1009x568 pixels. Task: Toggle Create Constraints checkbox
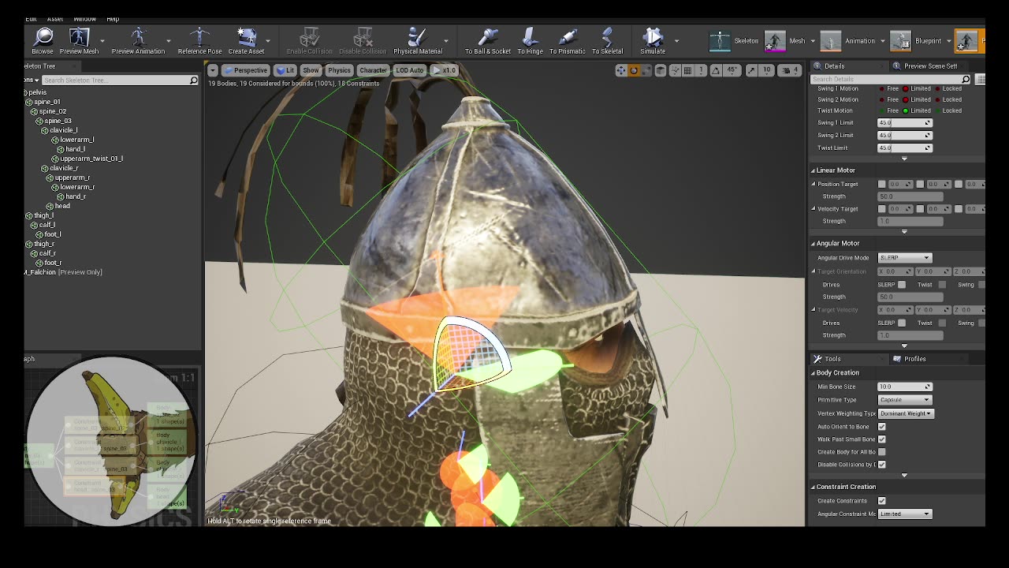point(882,501)
